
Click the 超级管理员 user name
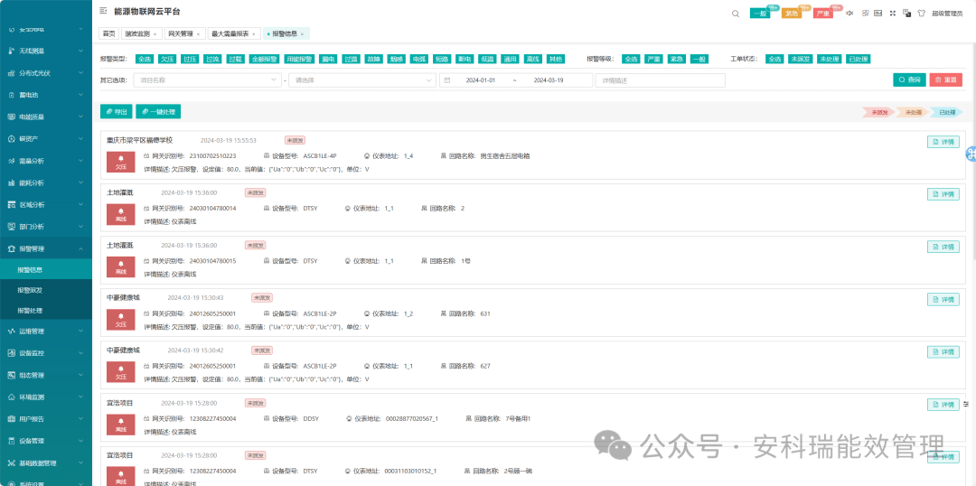[x=947, y=14]
